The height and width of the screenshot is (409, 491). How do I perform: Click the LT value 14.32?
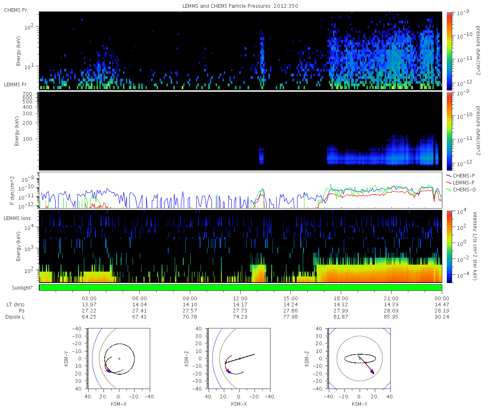341,305
